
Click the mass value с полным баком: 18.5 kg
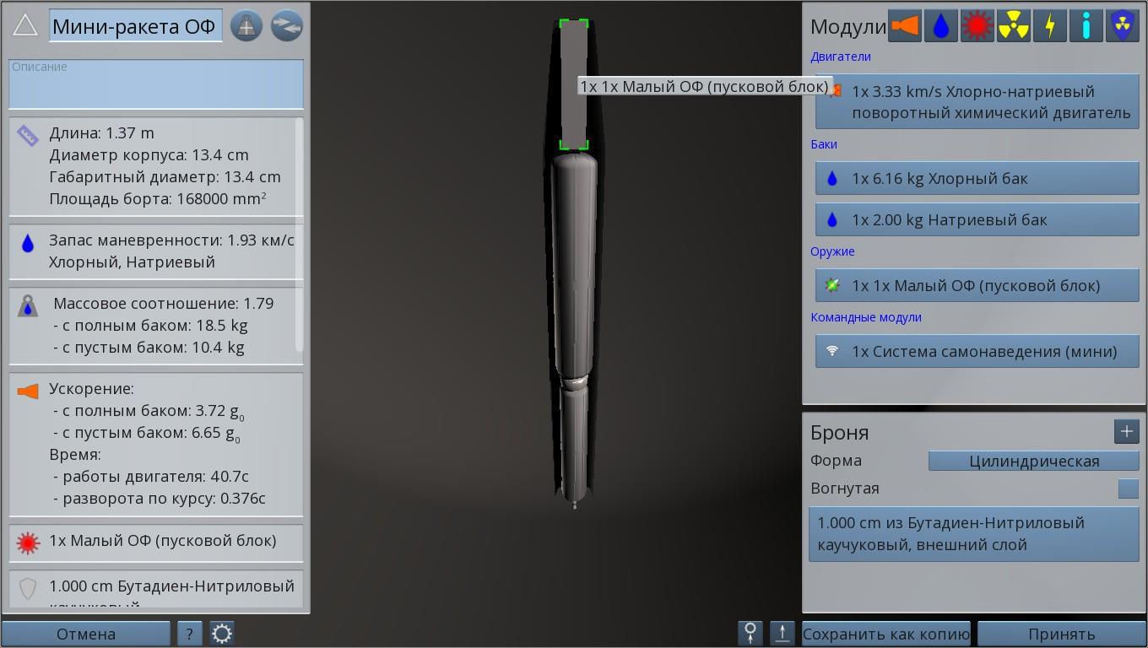tap(150, 326)
